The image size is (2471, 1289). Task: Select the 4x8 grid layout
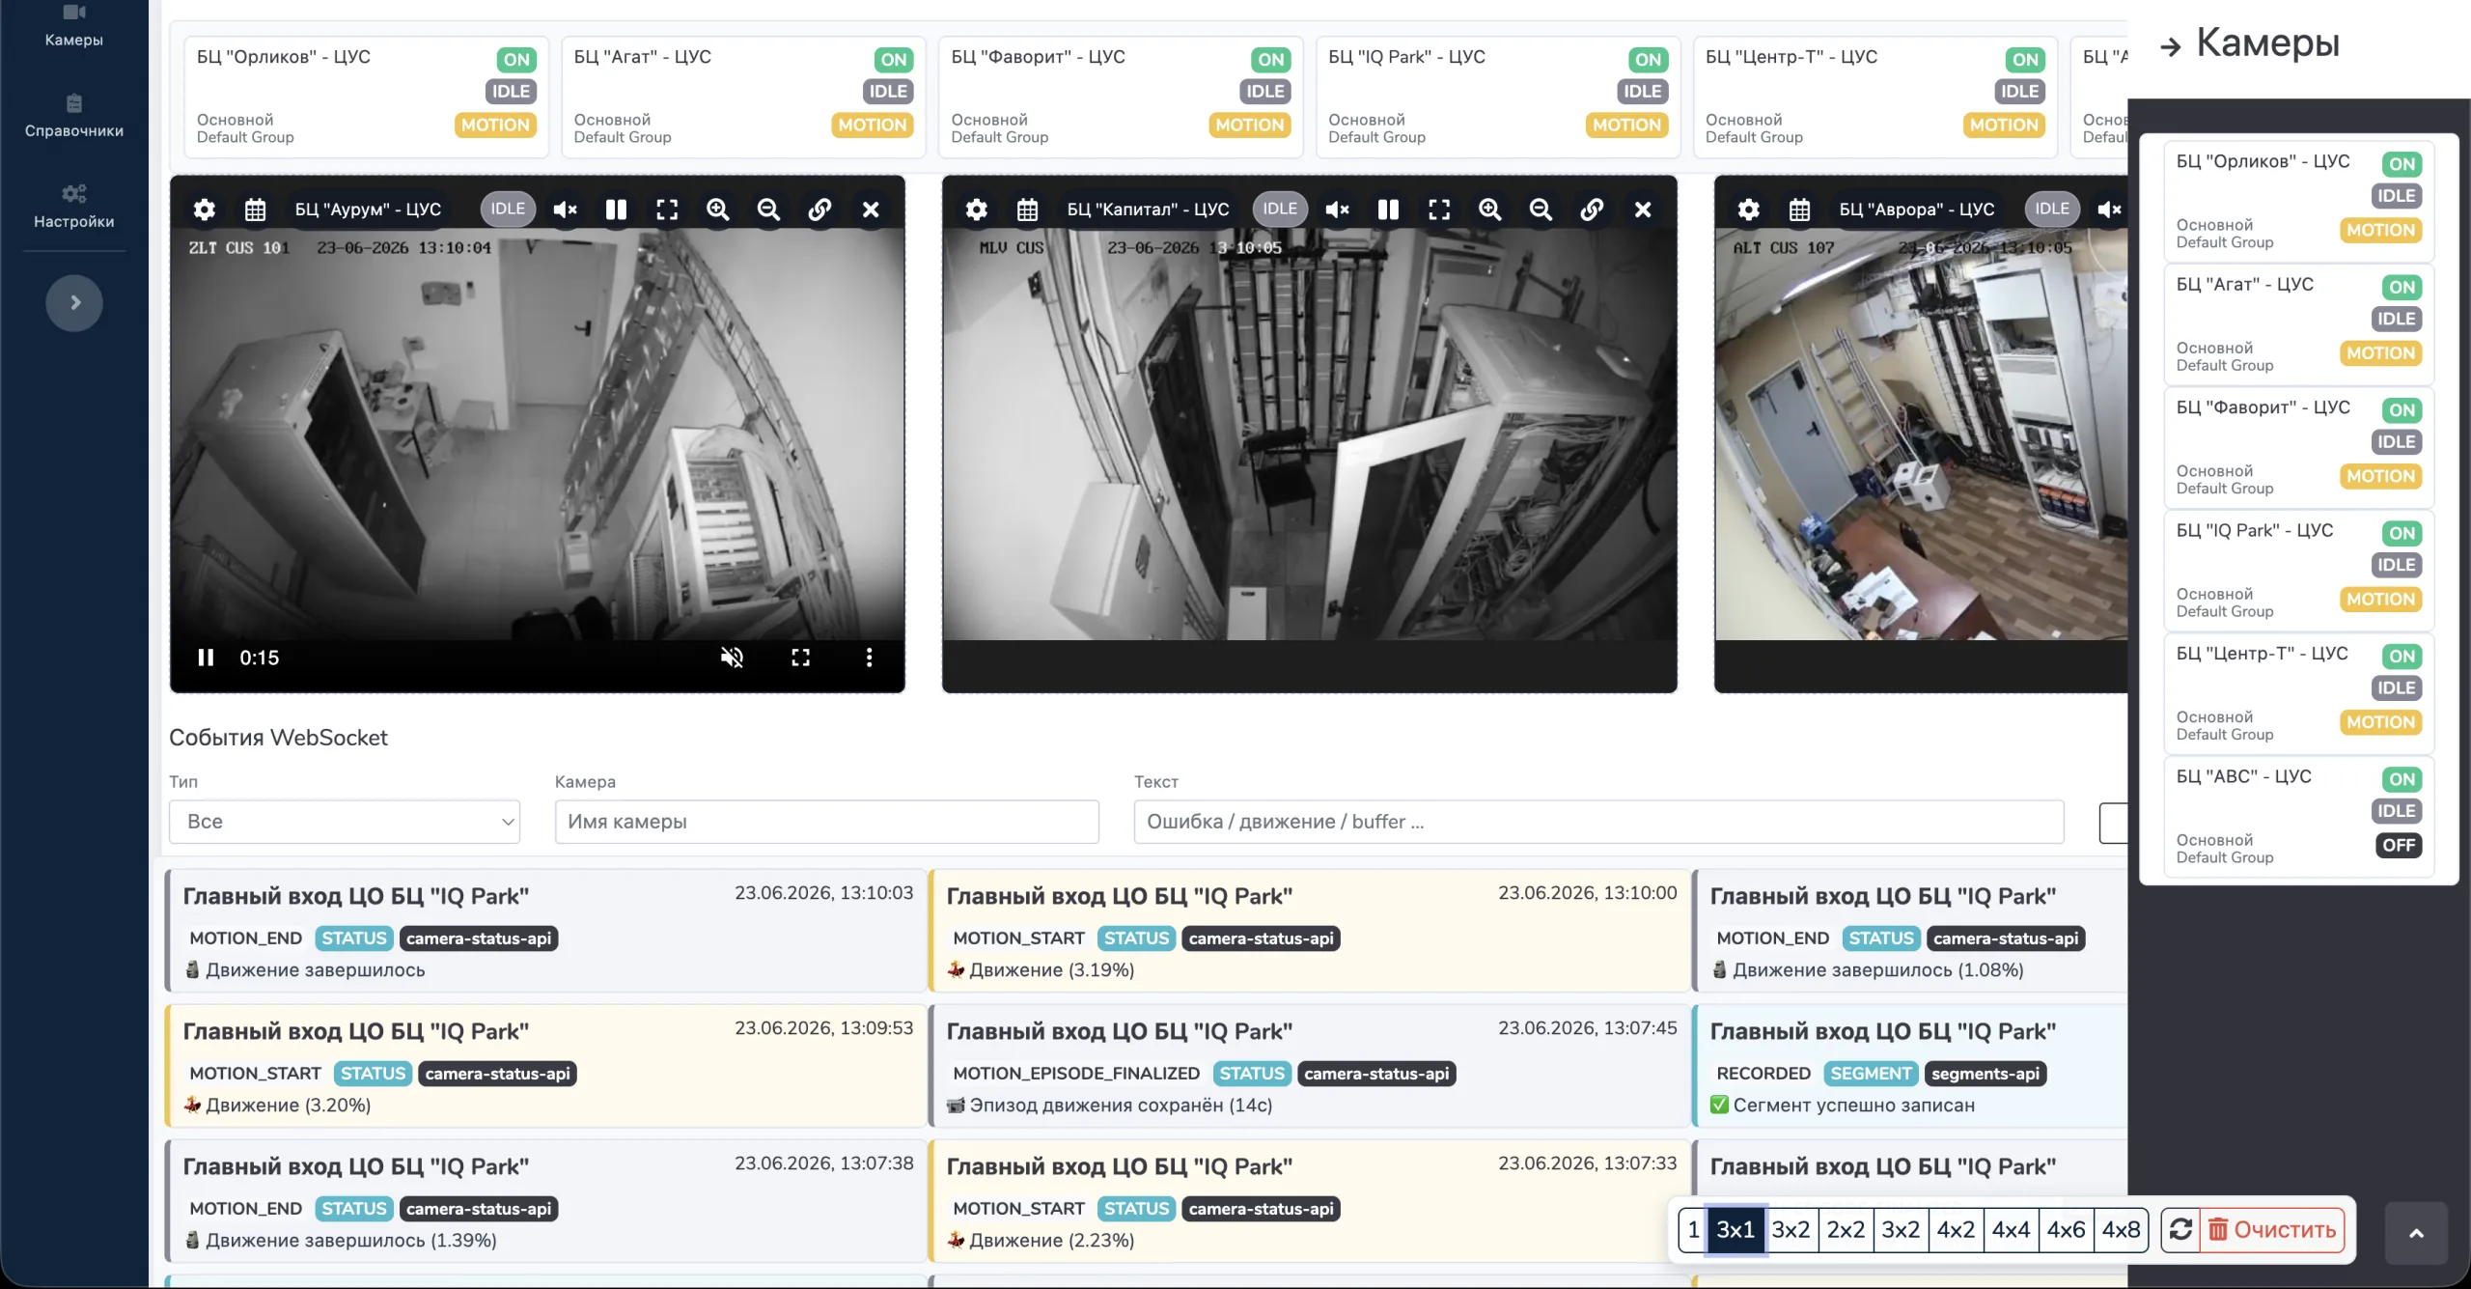[x=2122, y=1230]
